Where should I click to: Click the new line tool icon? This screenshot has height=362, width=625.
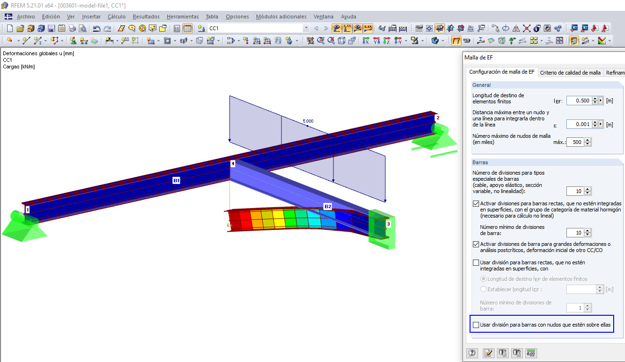[x=26, y=41]
